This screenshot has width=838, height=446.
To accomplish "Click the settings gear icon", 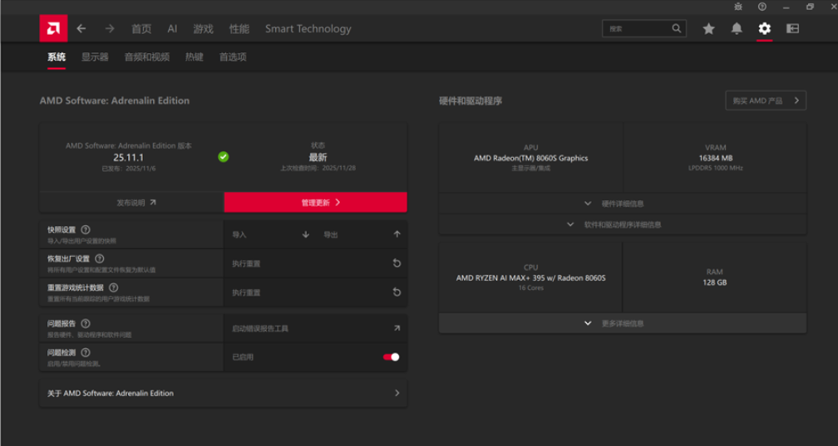I will (x=764, y=28).
